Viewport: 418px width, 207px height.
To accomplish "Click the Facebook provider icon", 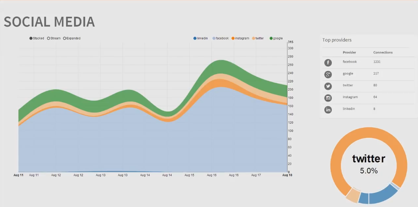I will coord(328,63).
